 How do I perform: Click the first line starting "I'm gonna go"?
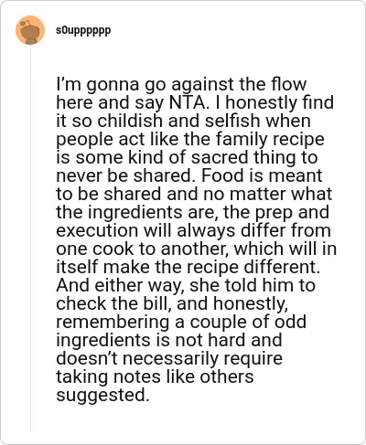pos(181,84)
